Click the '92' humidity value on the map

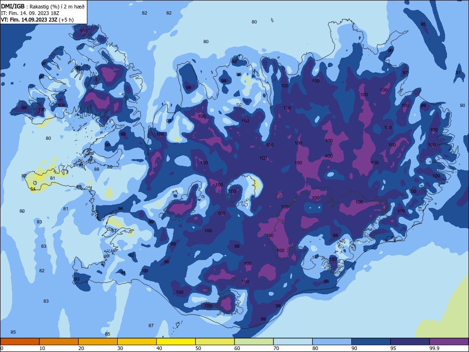click(131, 255)
